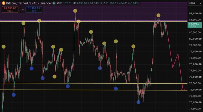Click the 82,000.00 price axis label
This screenshot has height=112, width=203.
[x=195, y=13]
